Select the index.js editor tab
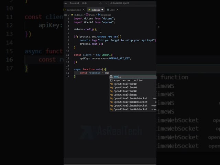The width and height of the screenshot is (220, 165). coord(96,10)
